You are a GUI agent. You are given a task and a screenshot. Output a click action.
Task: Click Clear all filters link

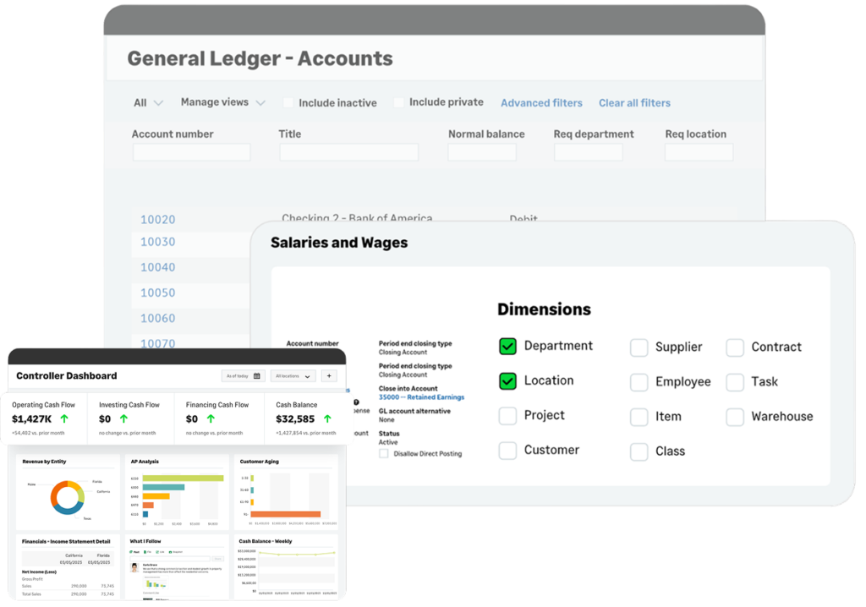point(634,103)
